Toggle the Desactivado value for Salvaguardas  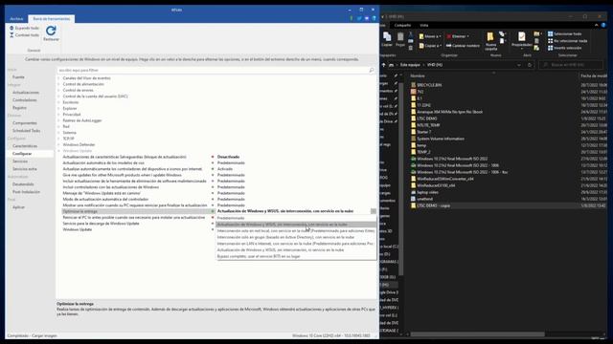point(228,157)
